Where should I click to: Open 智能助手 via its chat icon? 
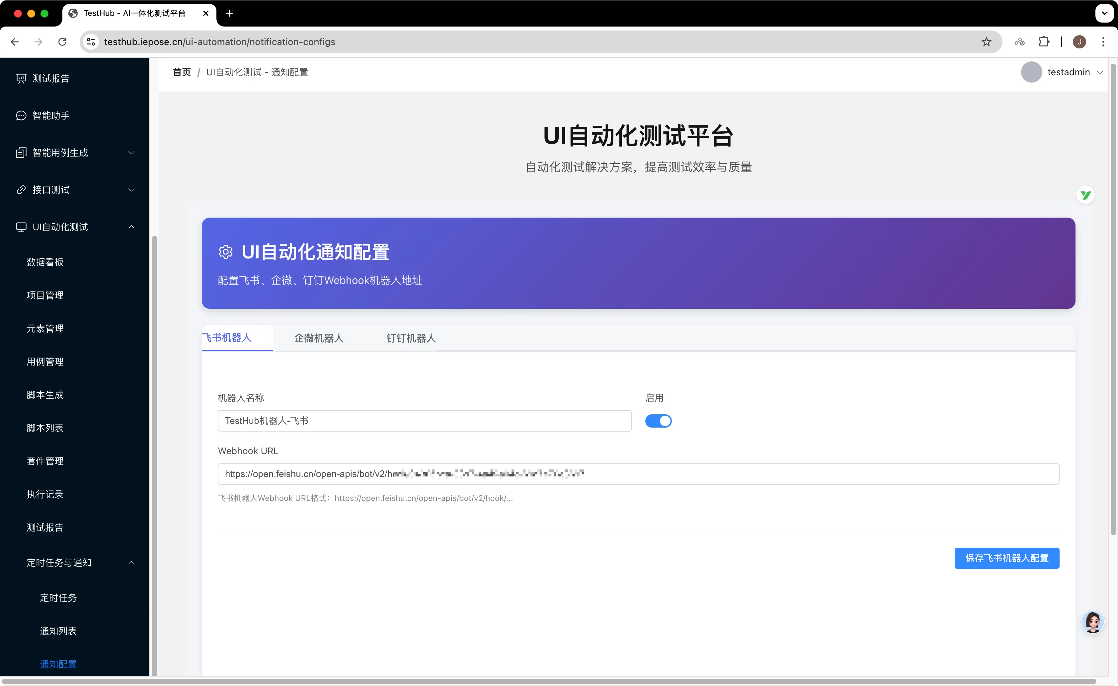tap(21, 116)
